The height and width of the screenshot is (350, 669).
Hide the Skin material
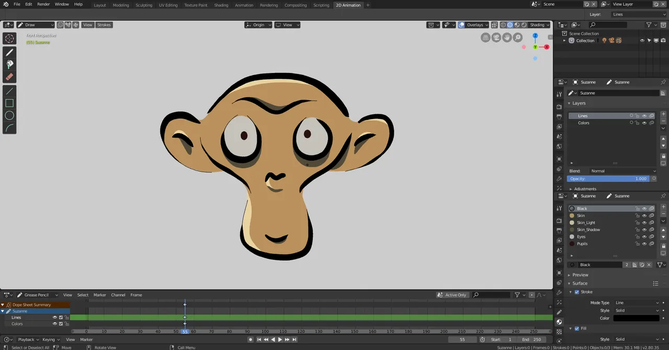644,215
